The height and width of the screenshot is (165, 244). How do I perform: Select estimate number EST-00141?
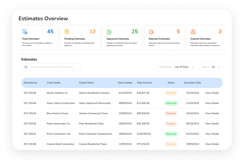(x=30, y=134)
